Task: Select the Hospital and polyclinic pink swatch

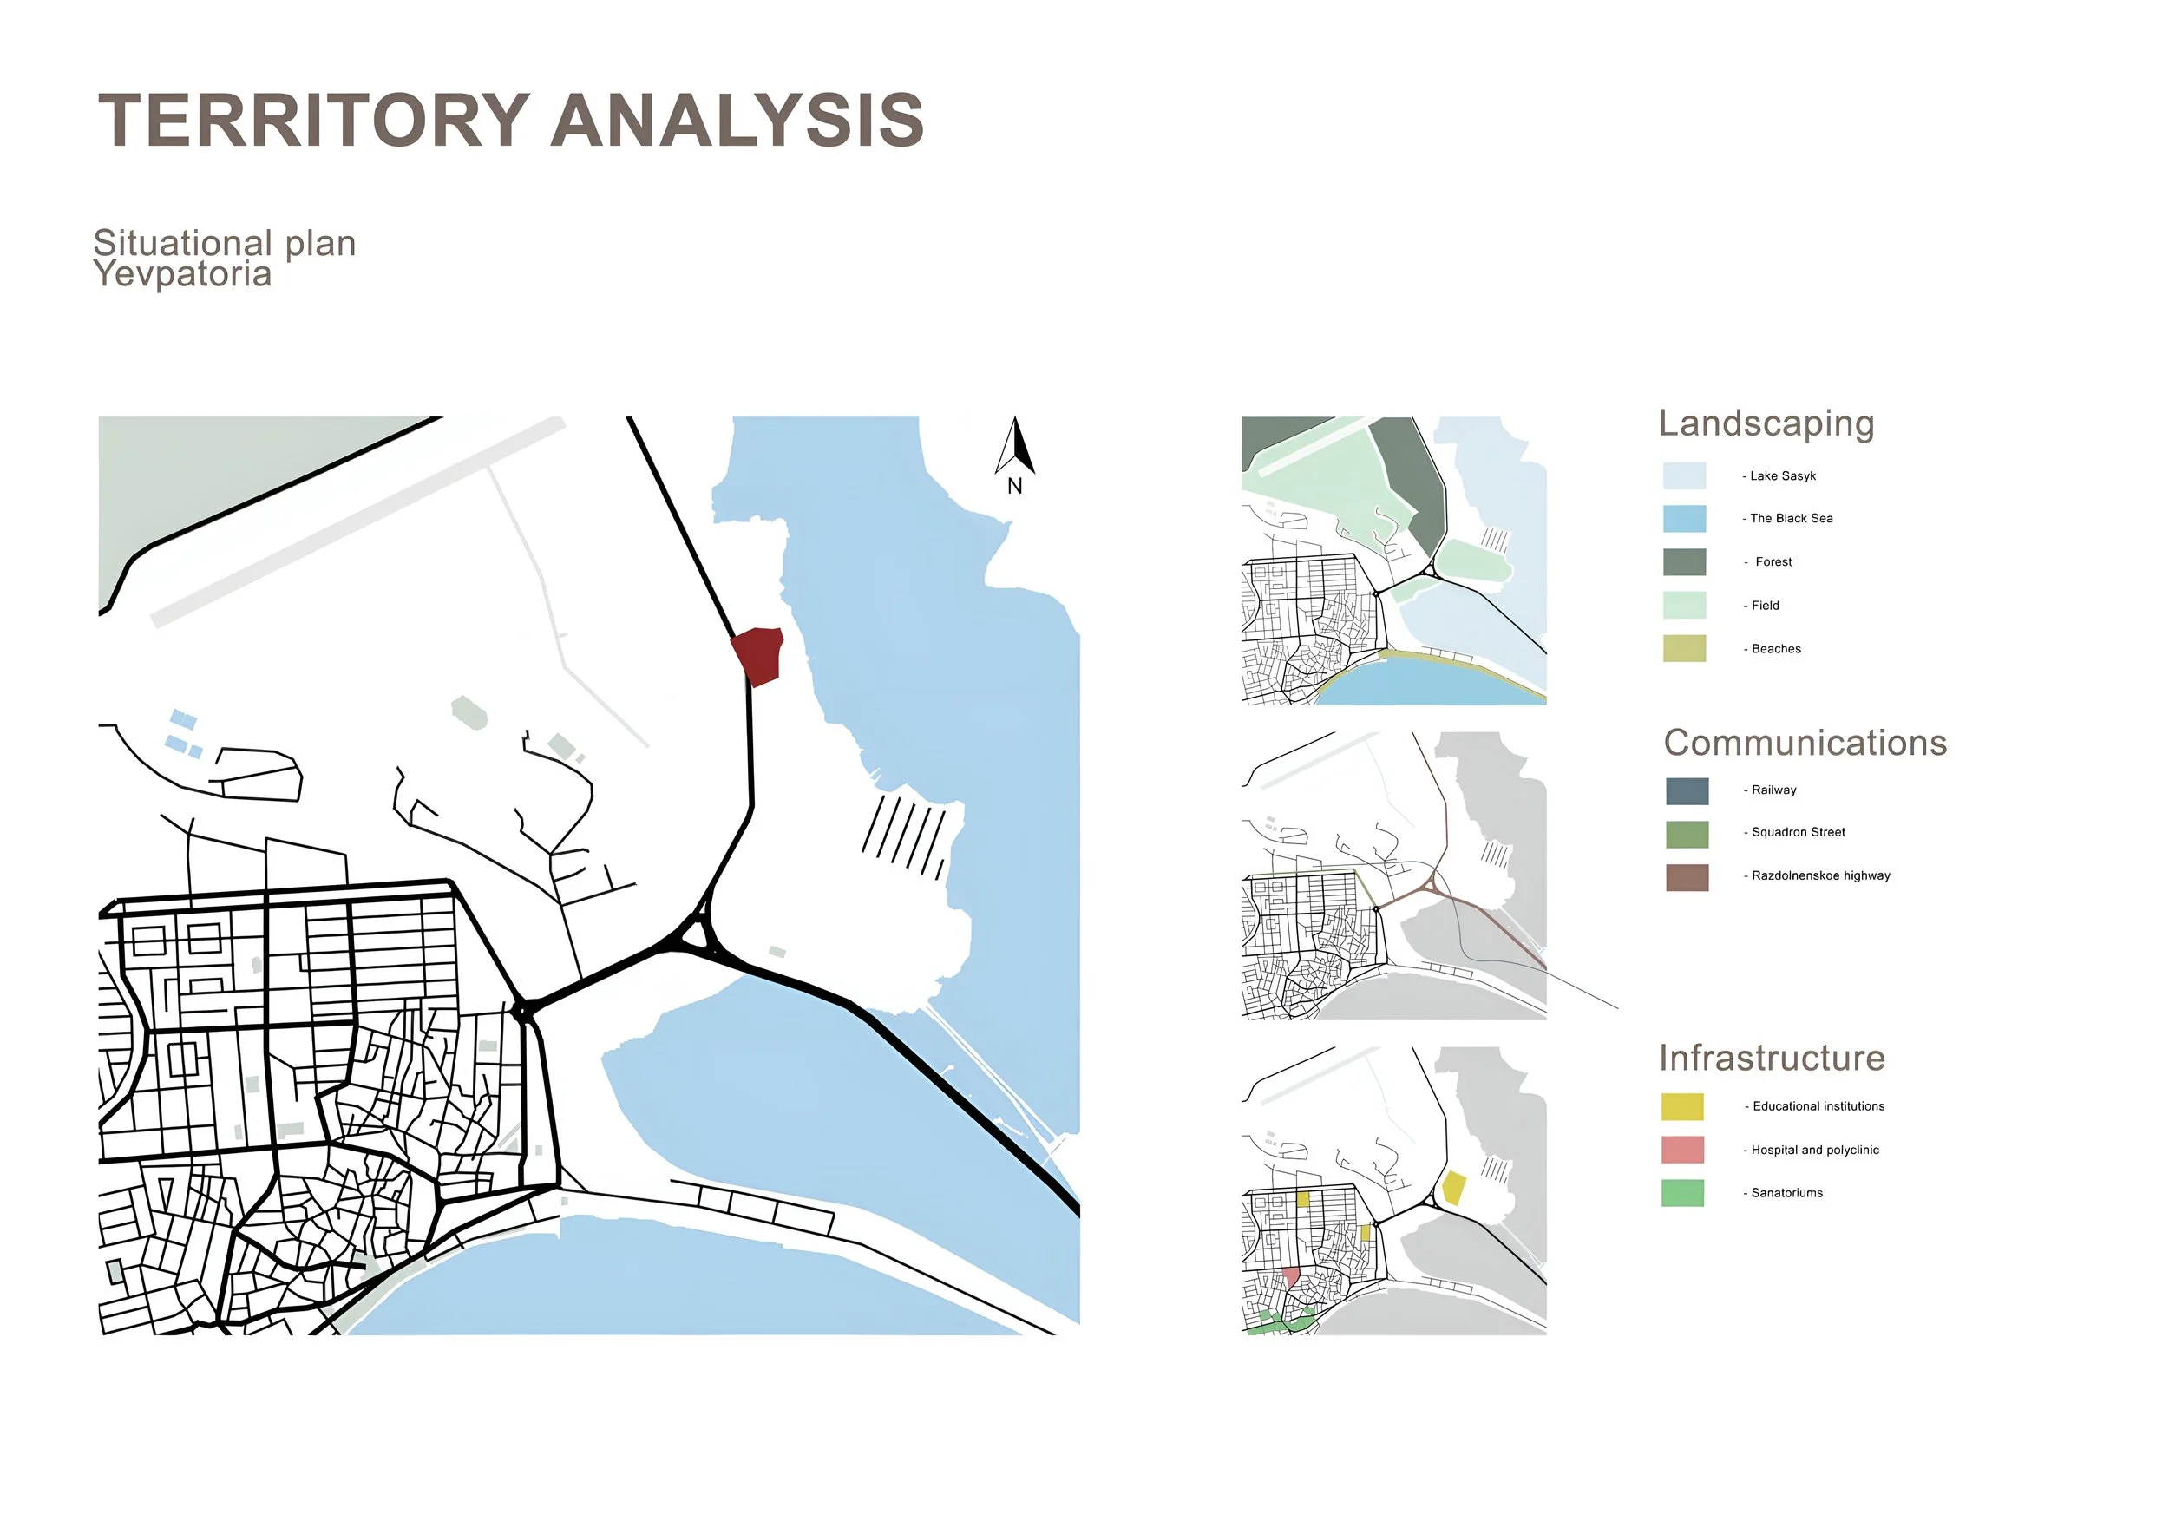Action: 1682,1150
